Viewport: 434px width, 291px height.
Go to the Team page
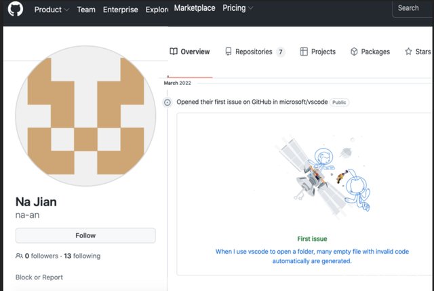(x=86, y=9)
